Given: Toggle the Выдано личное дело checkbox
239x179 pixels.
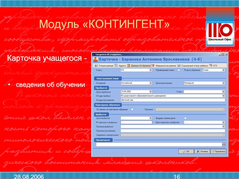Looking at the screenshot, I should tap(185, 118).
